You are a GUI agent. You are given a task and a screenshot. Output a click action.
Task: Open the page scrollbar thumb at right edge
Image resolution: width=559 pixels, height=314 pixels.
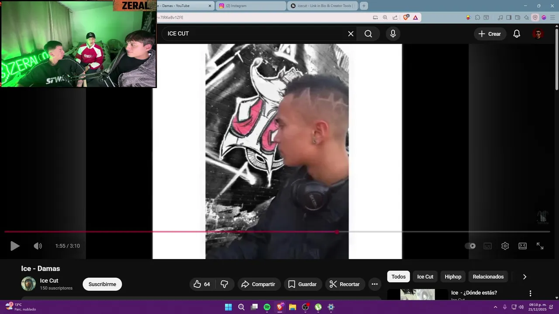556,59
